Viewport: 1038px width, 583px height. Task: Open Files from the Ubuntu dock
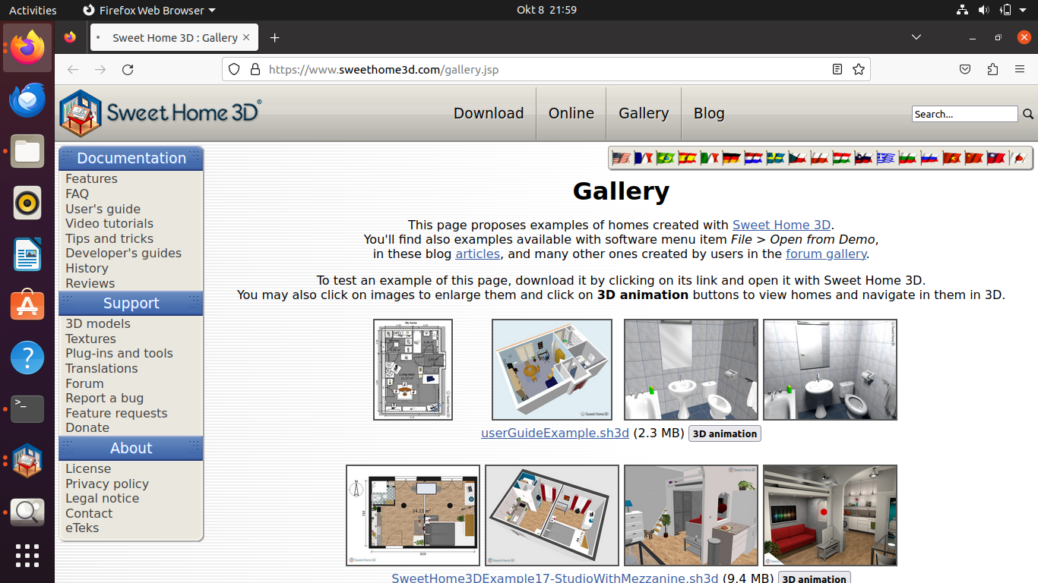[x=27, y=151]
